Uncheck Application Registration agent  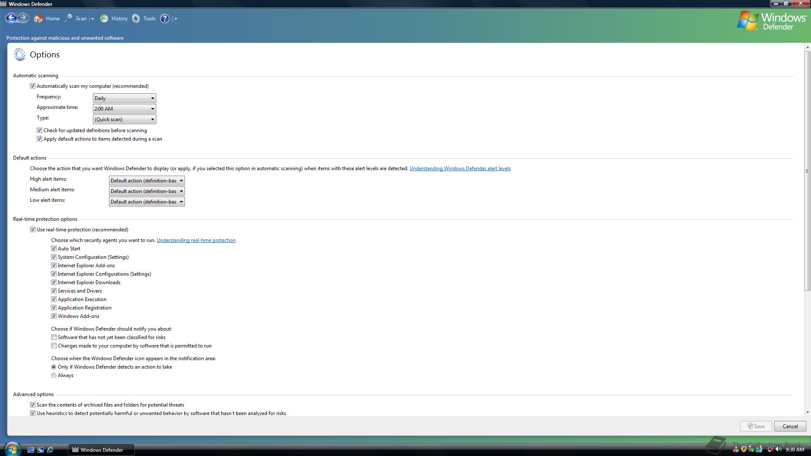pos(54,308)
